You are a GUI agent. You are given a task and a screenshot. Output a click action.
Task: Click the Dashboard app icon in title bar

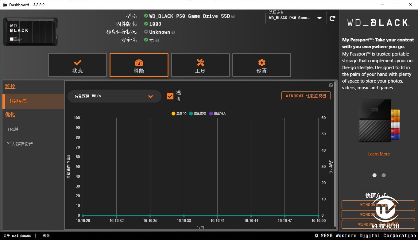tap(5, 5)
